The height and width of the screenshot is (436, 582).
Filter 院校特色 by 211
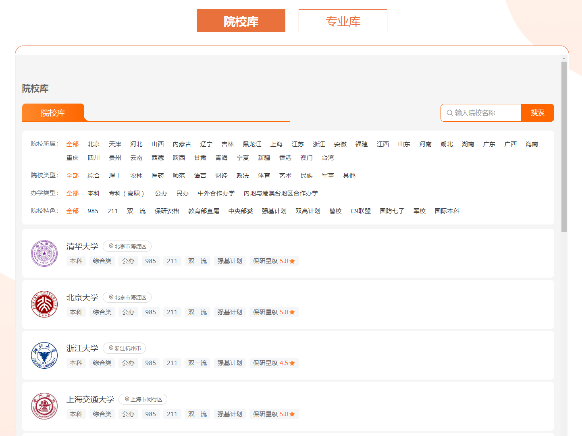[x=113, y=211]
